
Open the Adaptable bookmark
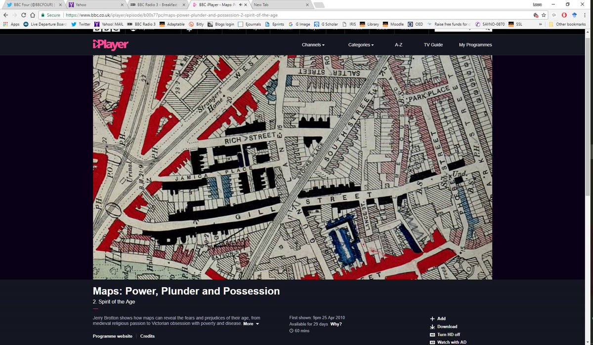[x=172, y=24]
